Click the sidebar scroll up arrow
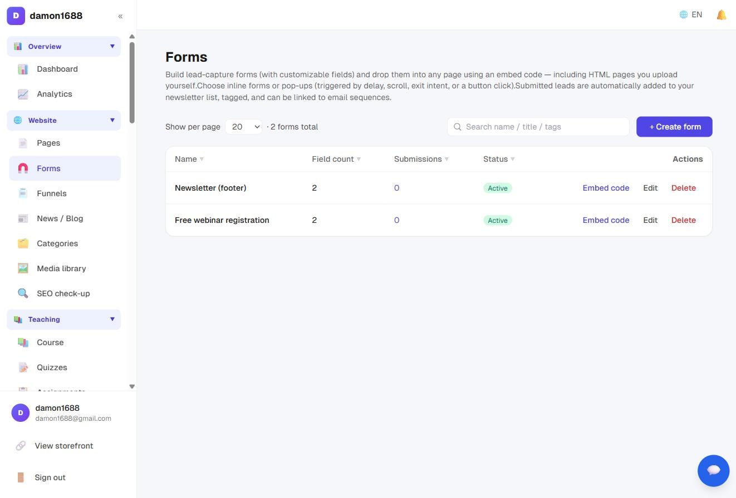 point(132,37)
